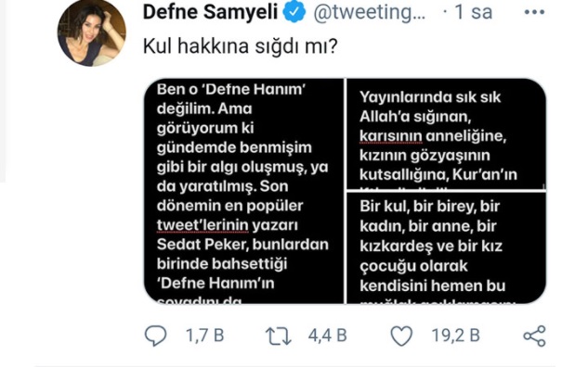The image size is (575, 367).
Task: Share the tweet via the share icon
Action: pyautogui.click(x=535, y=335)
